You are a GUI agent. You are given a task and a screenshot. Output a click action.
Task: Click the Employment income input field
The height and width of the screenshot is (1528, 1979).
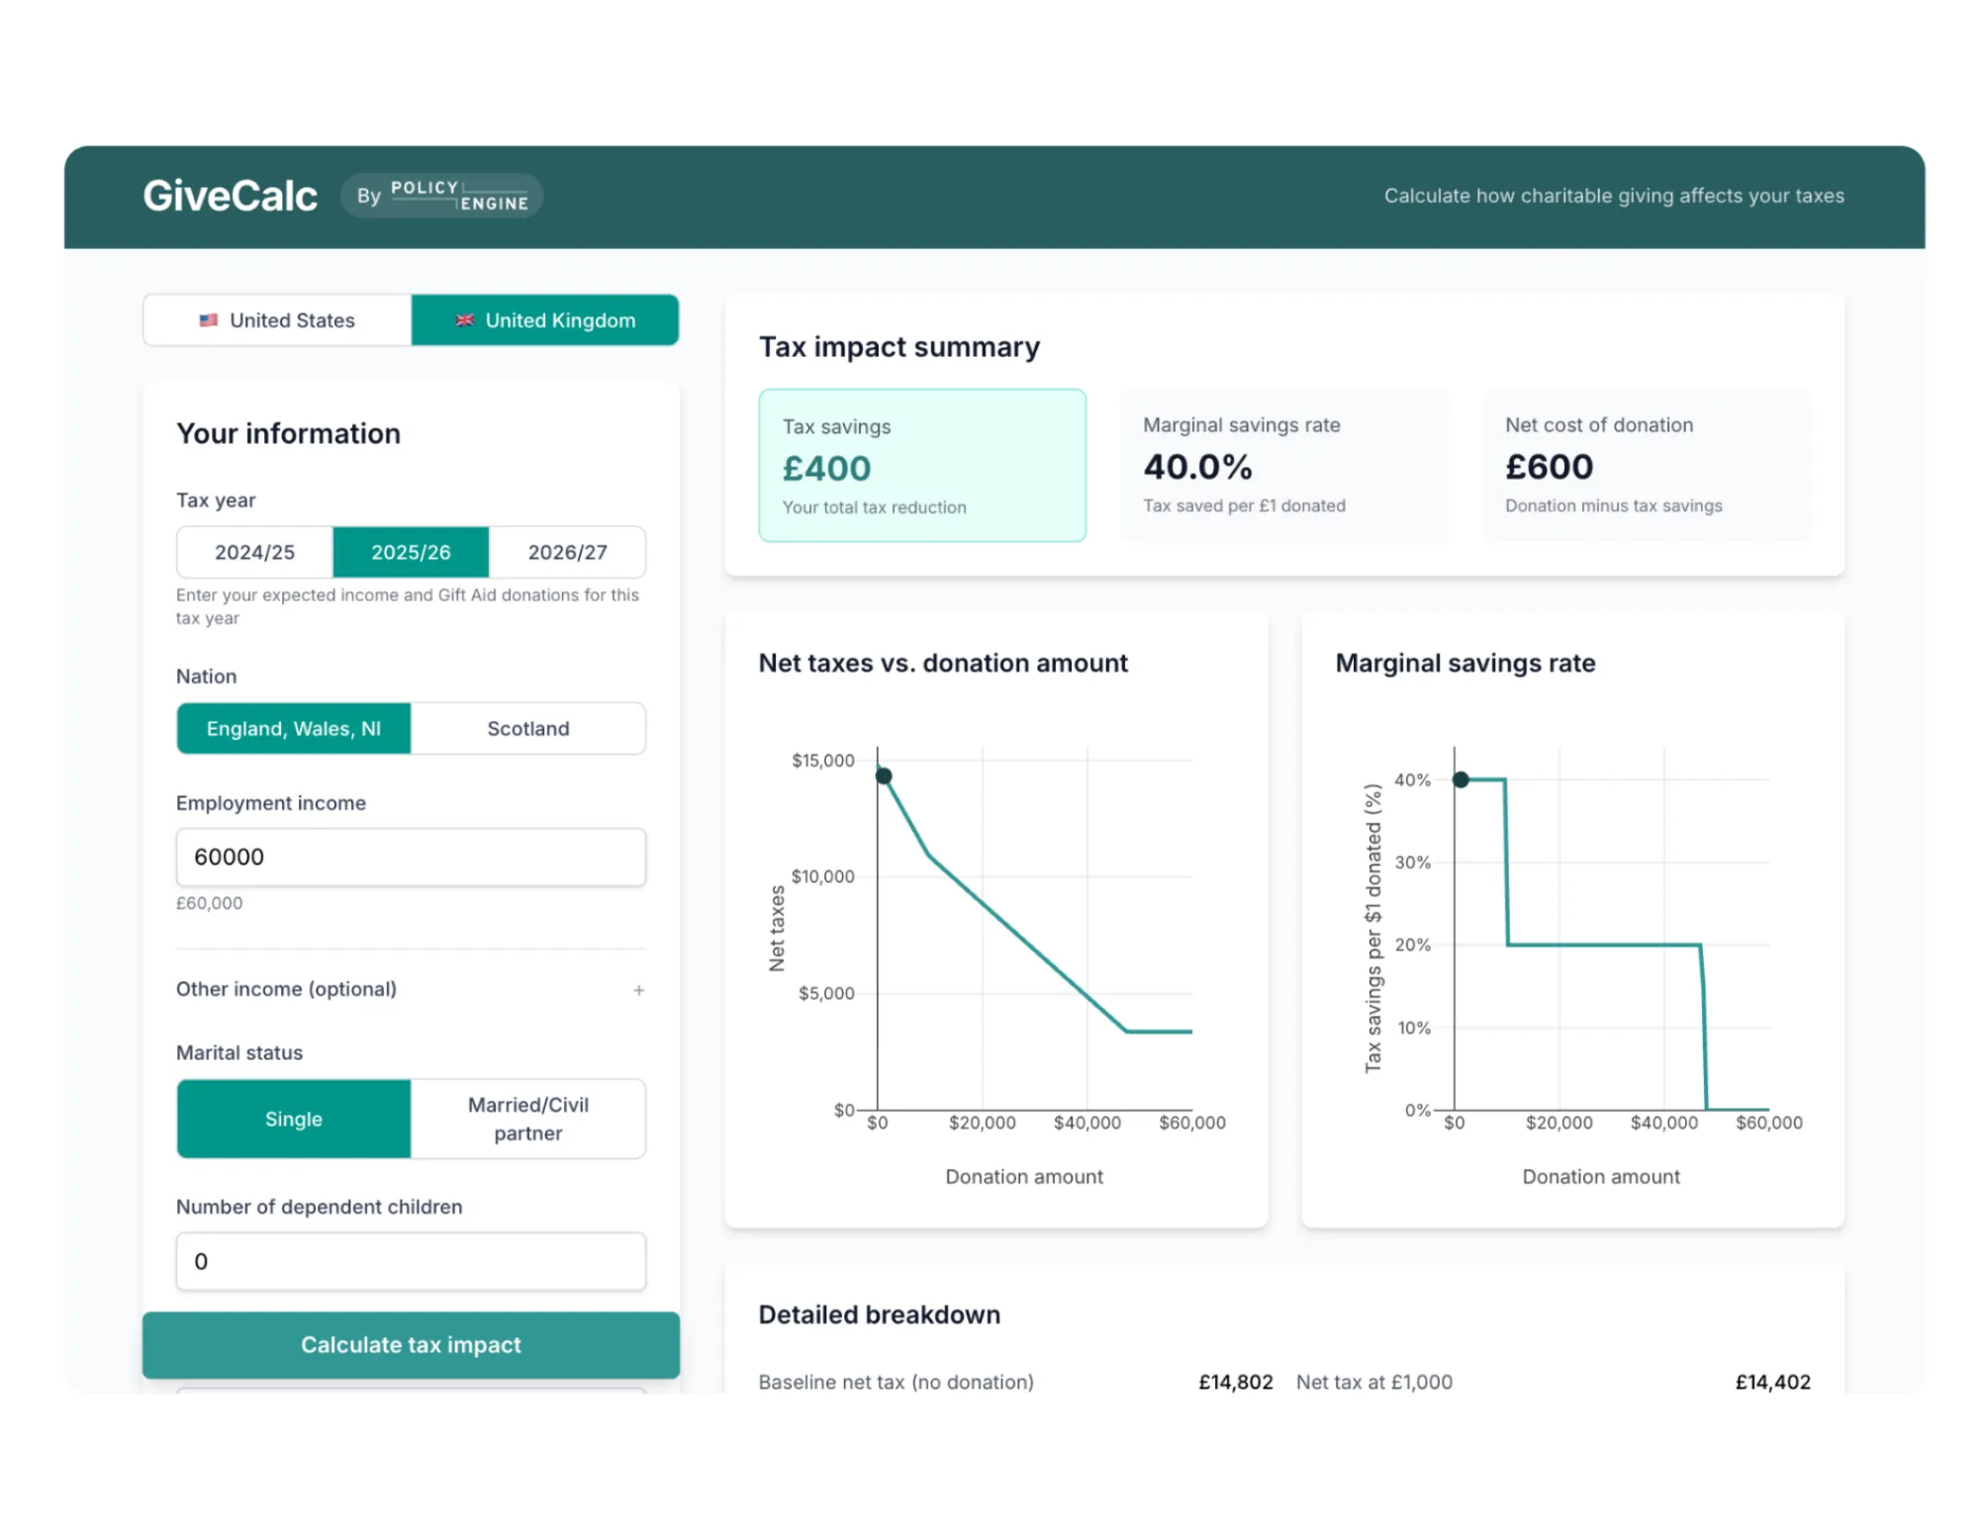(411, 856)
